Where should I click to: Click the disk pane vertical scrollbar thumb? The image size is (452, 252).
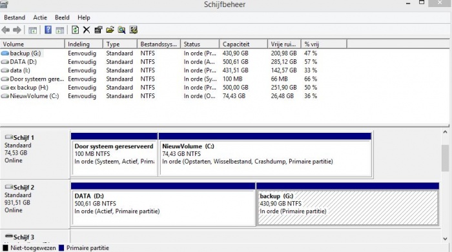tap(445, 158)
